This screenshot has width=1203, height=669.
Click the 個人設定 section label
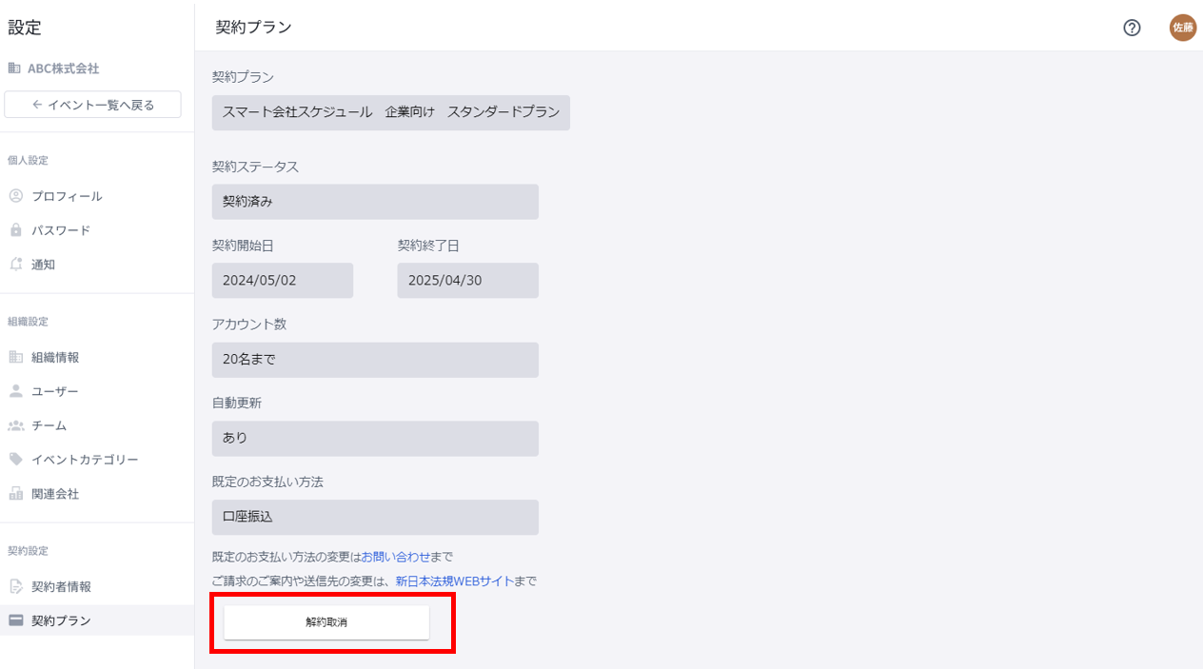[28, 161]
